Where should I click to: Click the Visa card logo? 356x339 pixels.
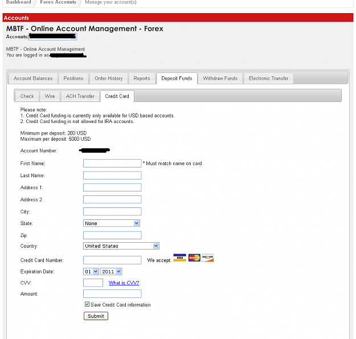179,258
